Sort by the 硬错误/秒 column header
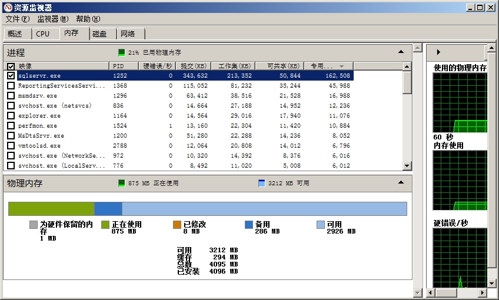The width and height of the screenshot is (499, 300). (158, 66)
